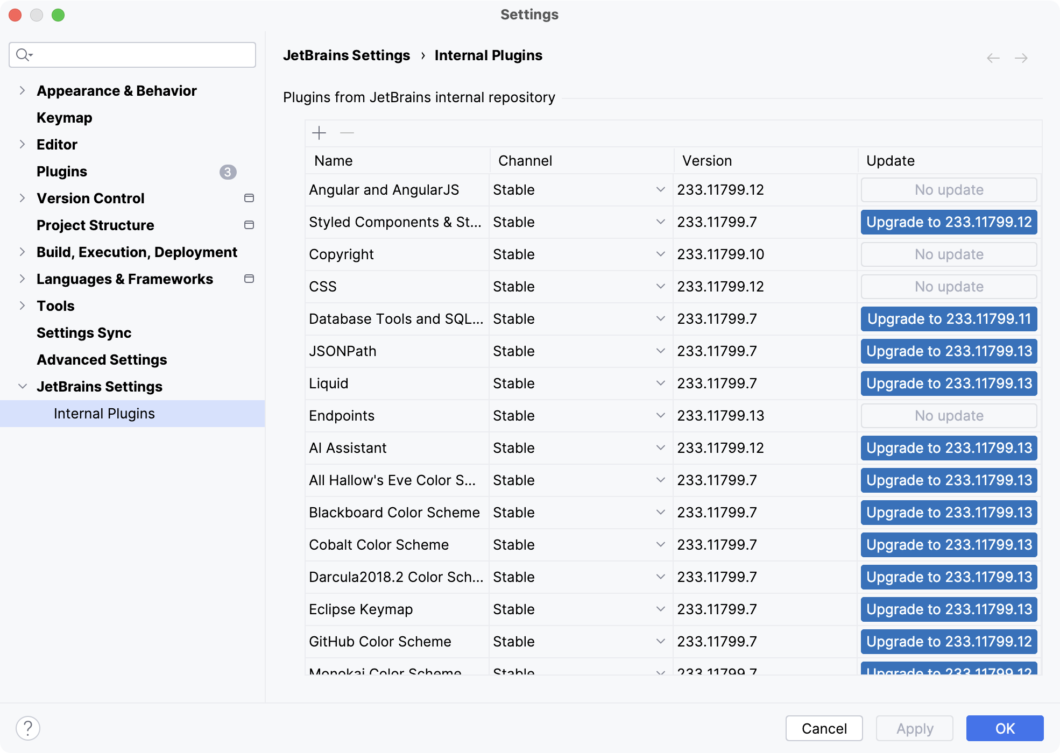Viewport: 1060px width, 753px height.
Task: Select the Copyright plugin name cell
Action: (x=398, y=254)
